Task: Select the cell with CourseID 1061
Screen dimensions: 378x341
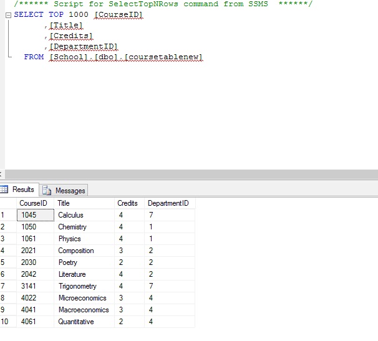Action: pyautogui.click(x=35, y=239)
